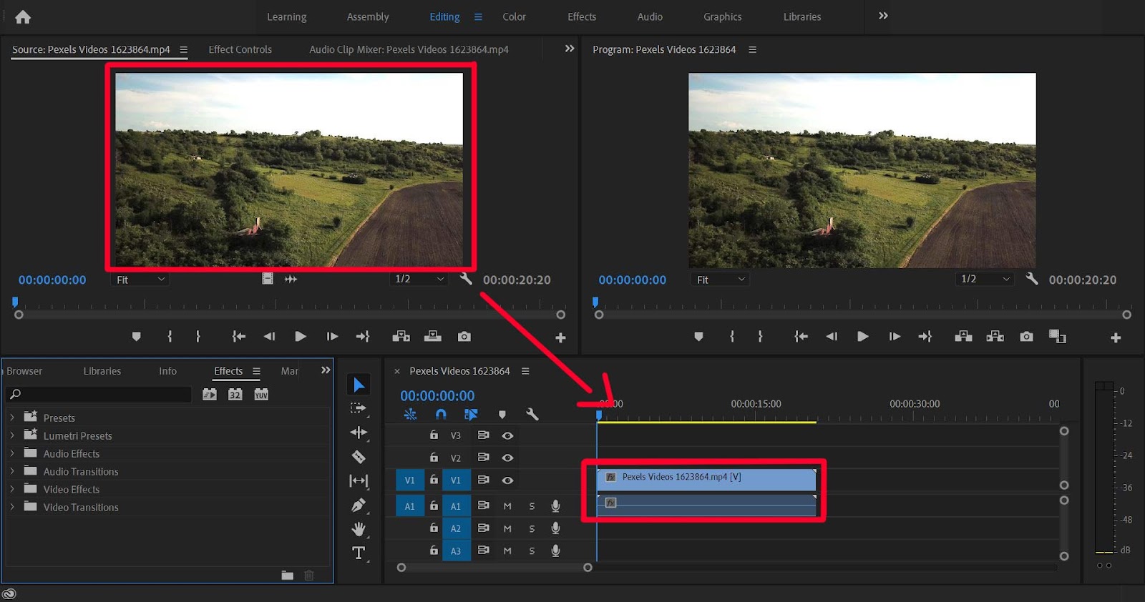Click the timeline zoom scroll bar

pyautogui.click(x=494, y=568)
